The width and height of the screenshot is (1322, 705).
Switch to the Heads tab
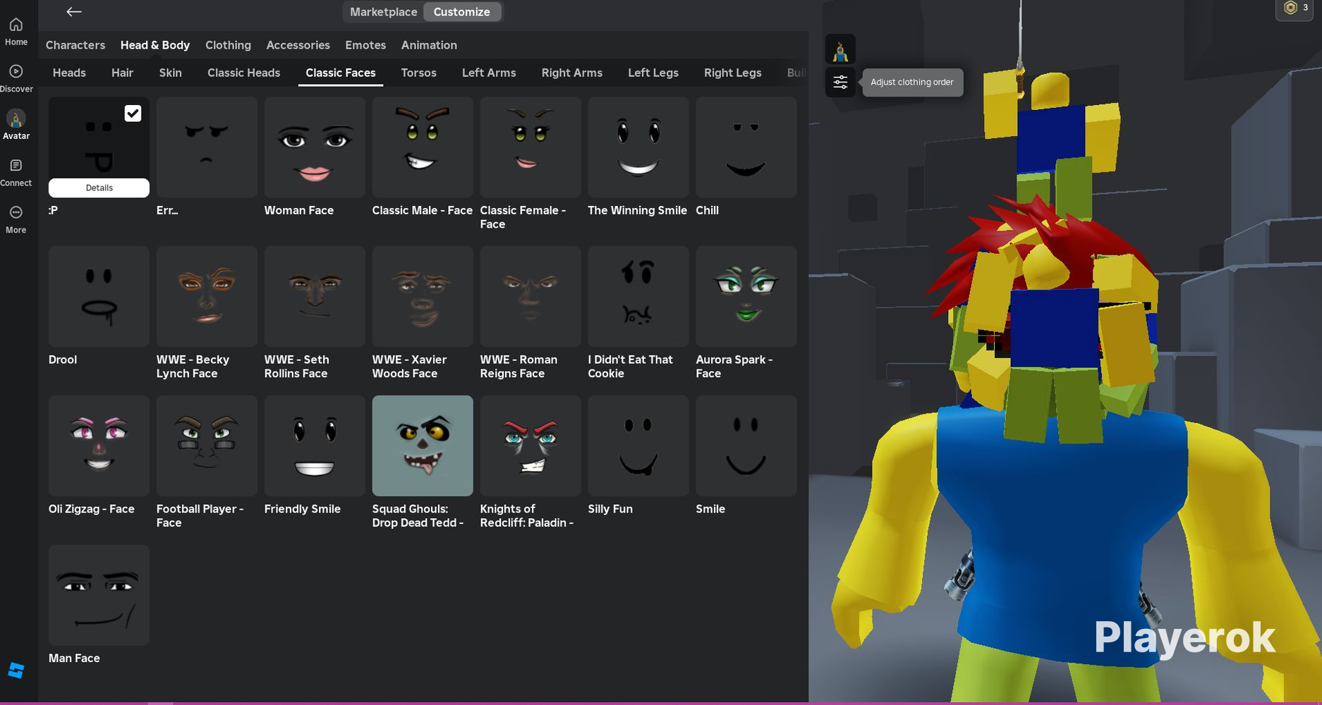click(69, 73)
